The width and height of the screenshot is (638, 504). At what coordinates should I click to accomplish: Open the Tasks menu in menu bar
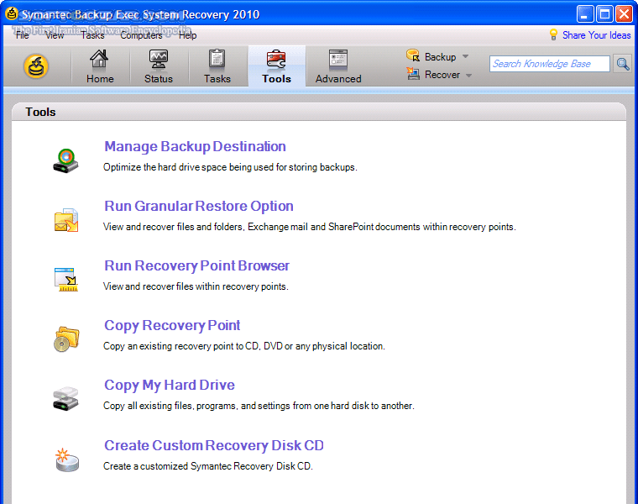(x=92, y=35)
